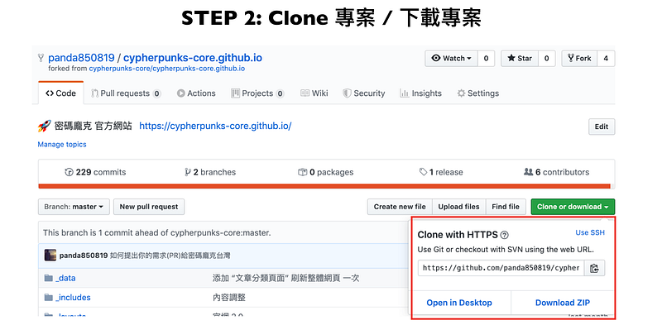Image resolution: width=662 pixels, height=325 pixels.
Task: Click the New pull request button
Action: click(x=149, y=207)
